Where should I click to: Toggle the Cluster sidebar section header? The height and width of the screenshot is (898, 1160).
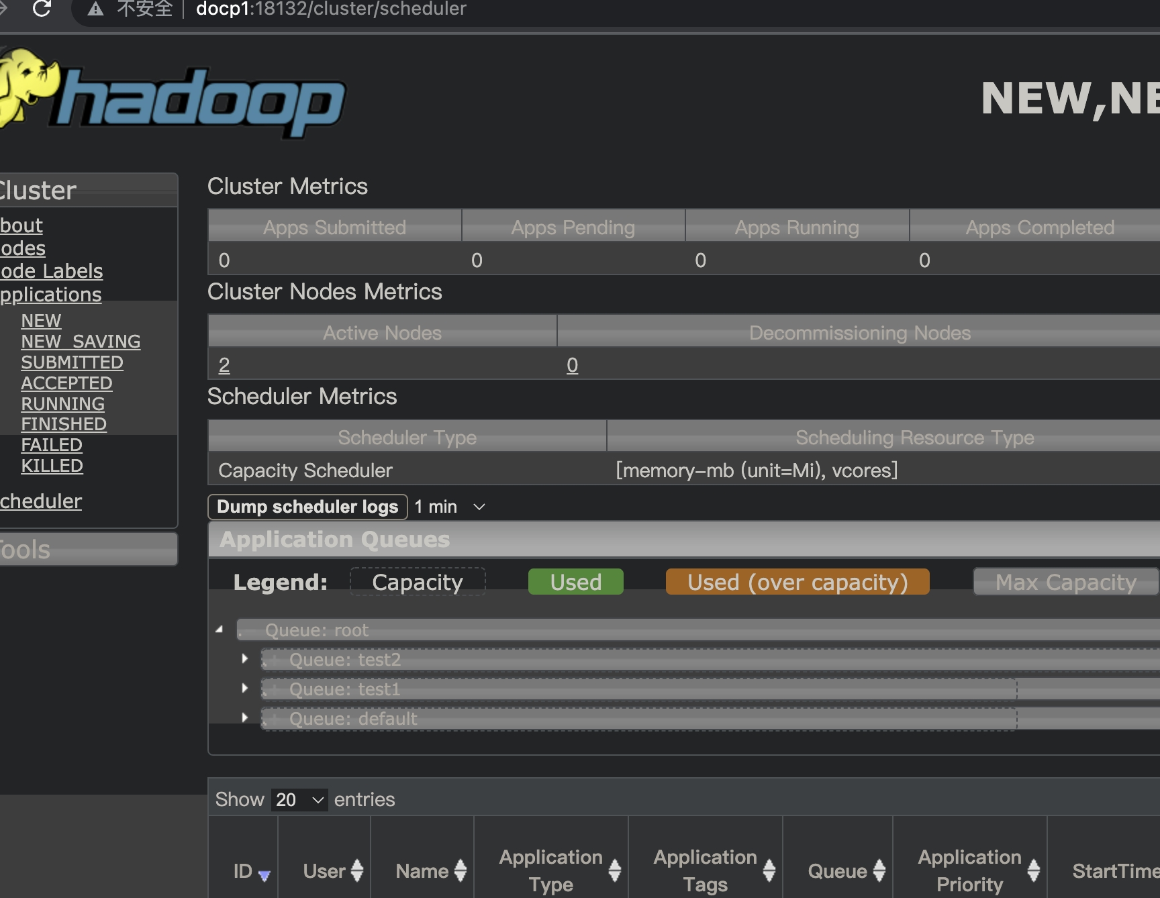[89, 191]
